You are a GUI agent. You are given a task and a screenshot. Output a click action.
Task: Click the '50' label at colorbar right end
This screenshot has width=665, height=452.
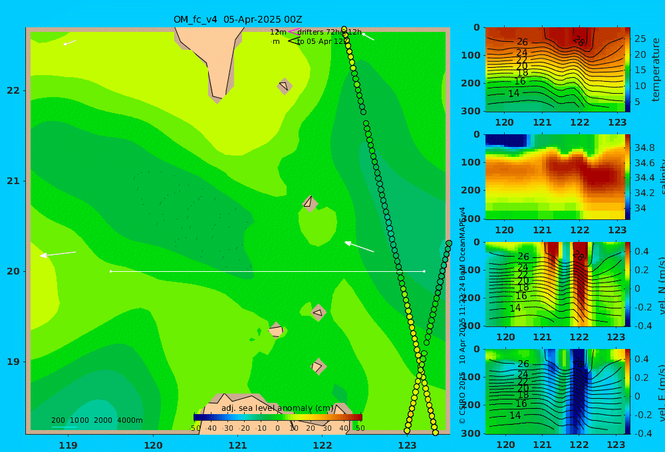[360, 428]
